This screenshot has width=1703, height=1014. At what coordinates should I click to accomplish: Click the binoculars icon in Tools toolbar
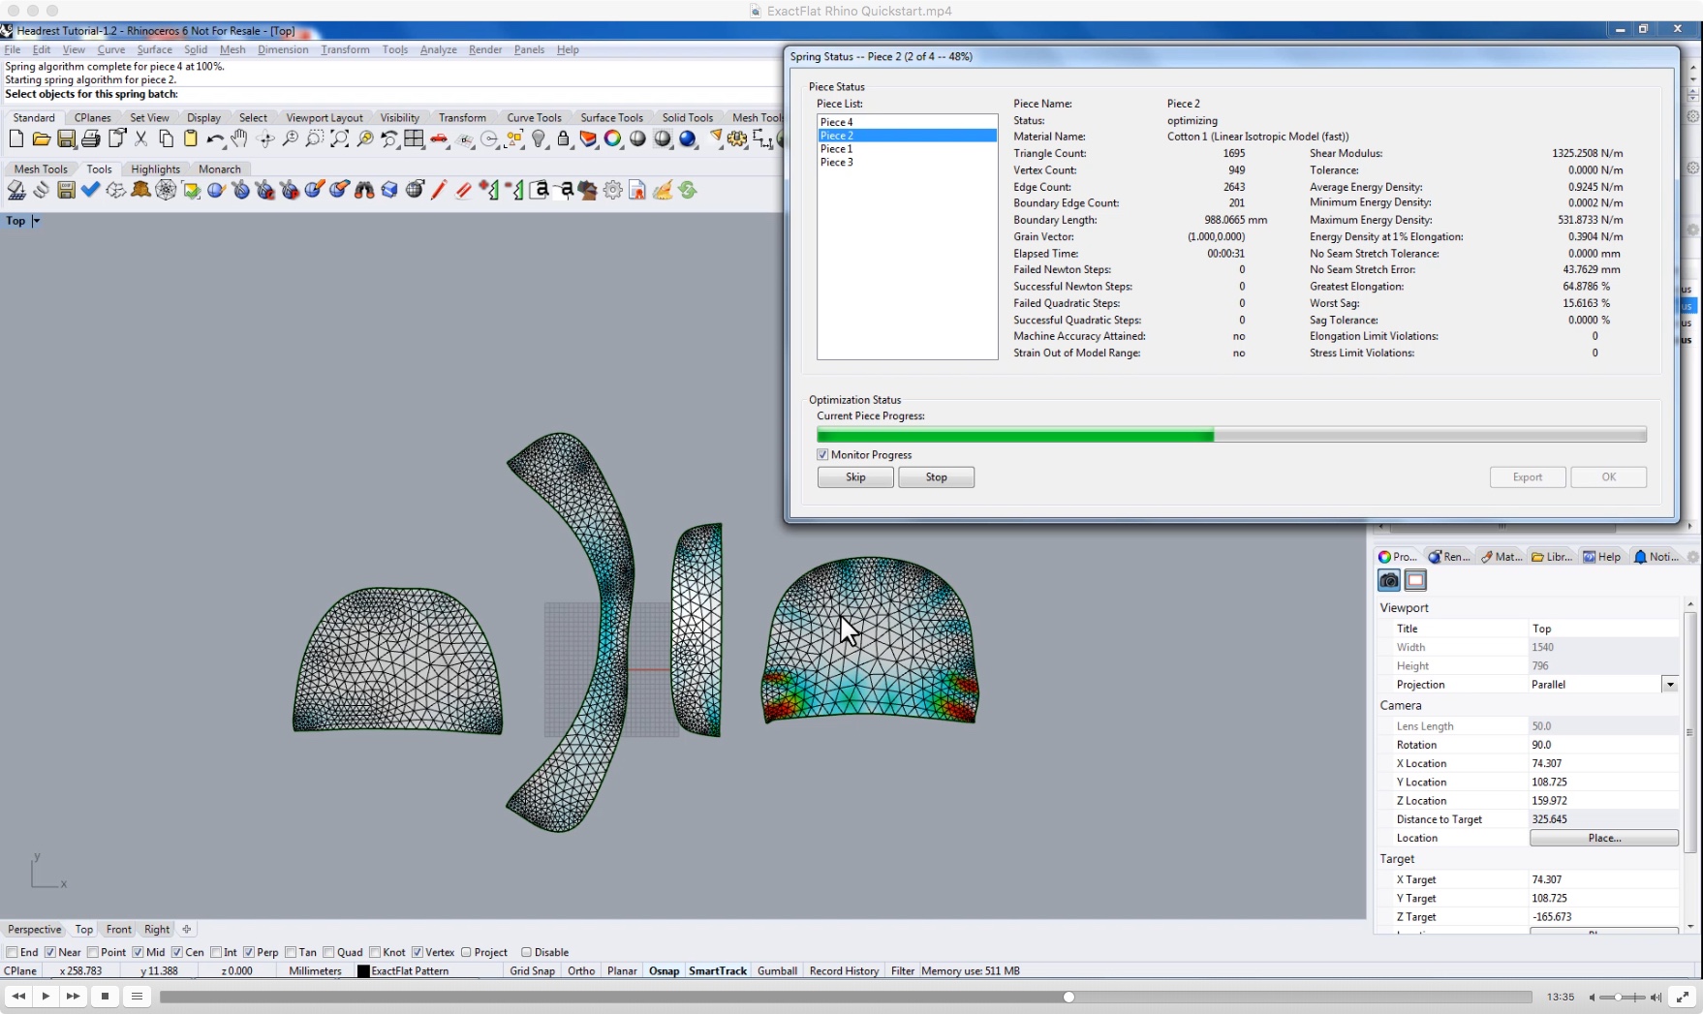tap(364, 190)
